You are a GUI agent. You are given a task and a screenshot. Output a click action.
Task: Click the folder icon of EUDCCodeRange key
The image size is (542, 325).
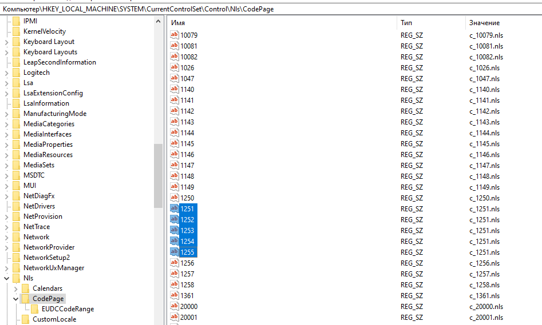pyautogui.click(x=34, y=309)
